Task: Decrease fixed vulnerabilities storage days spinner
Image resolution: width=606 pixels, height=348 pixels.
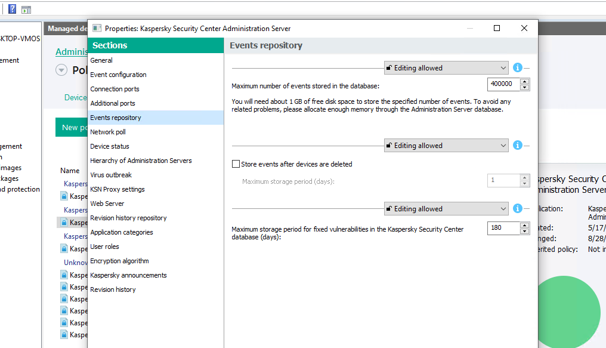Action: click(525, 231)
